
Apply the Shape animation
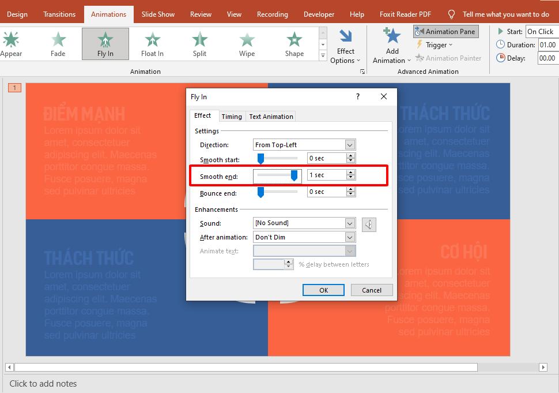(293, 43)
